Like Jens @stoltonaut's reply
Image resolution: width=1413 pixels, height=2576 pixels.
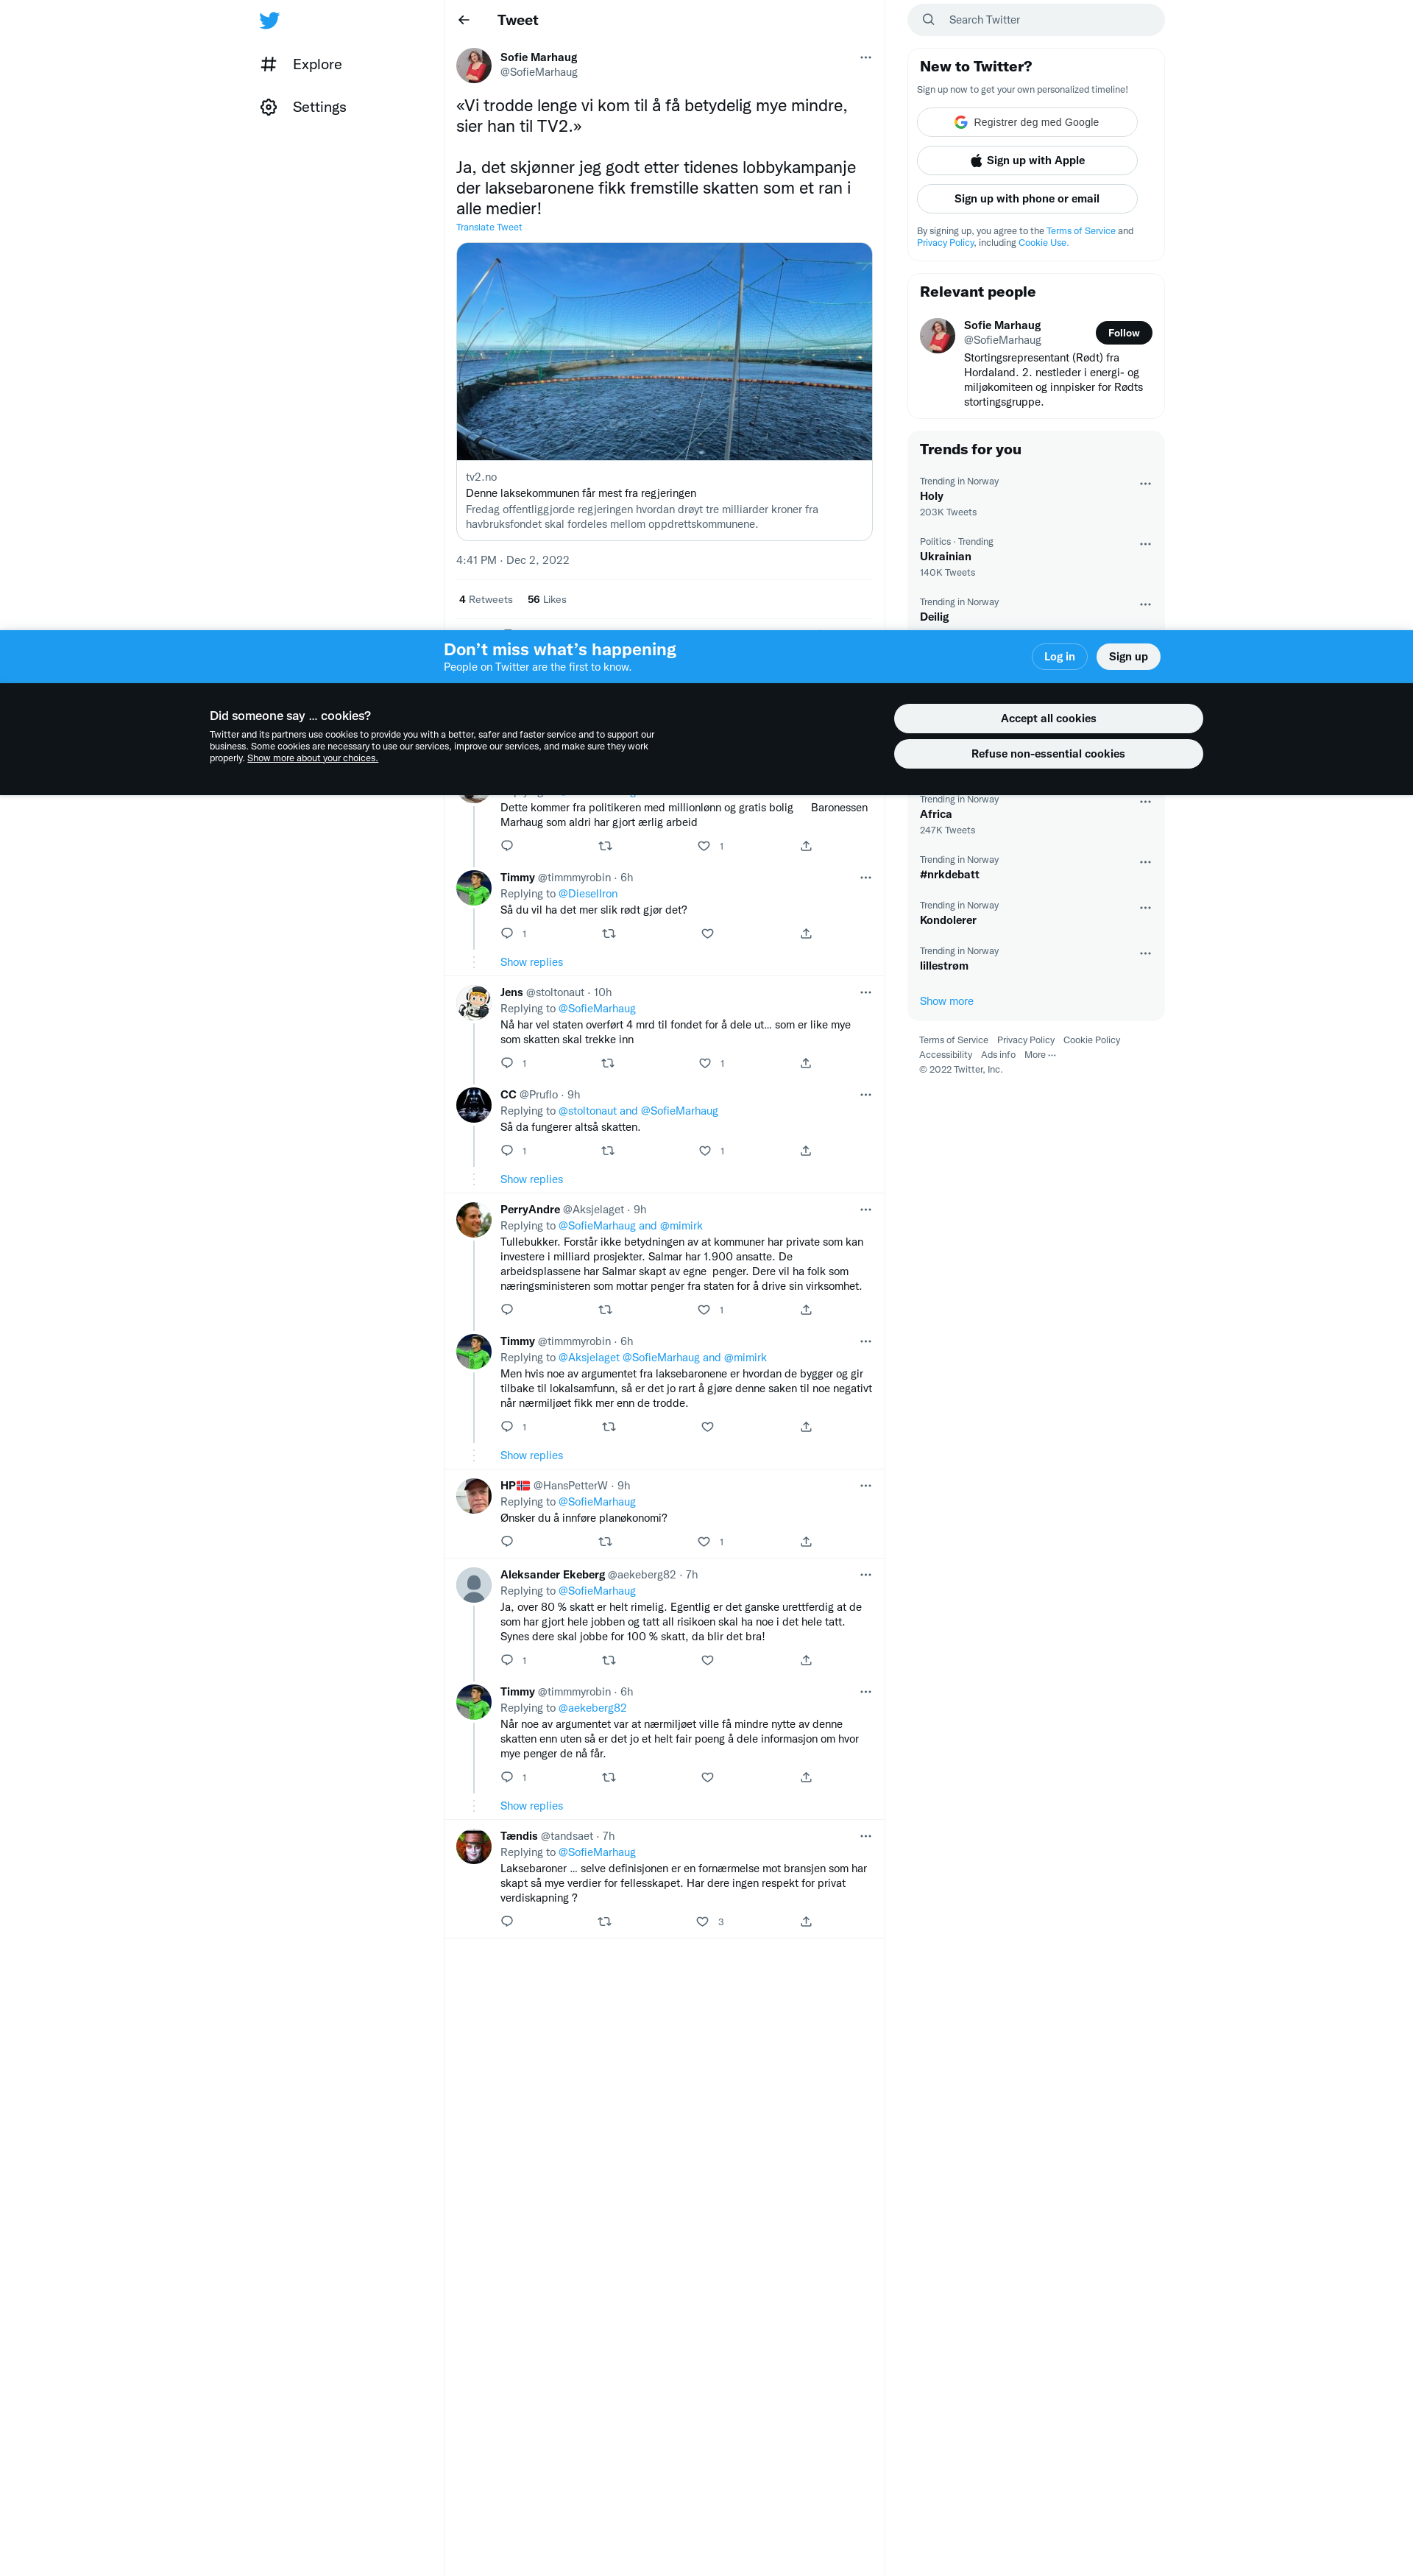(x=704, y=1063)
